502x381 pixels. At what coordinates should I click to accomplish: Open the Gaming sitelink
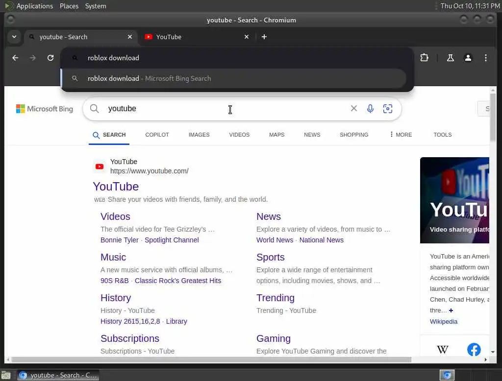274,338
